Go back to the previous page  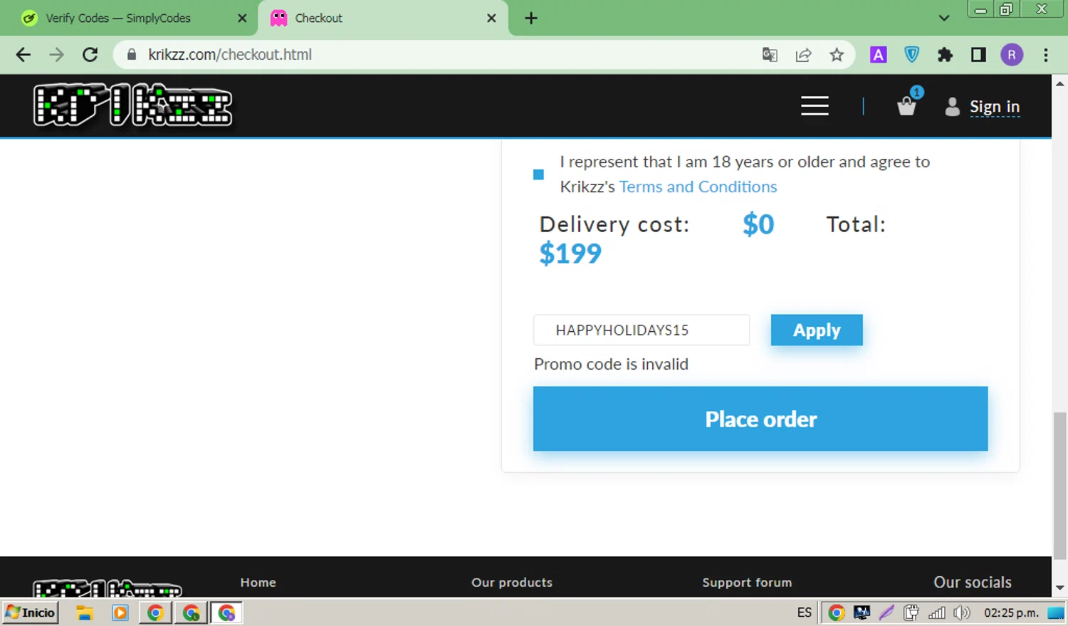coord(23,55)
